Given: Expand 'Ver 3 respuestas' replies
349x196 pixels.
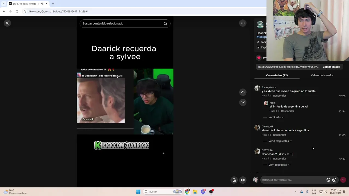Looking at the screenshot, I should point(280,141).
